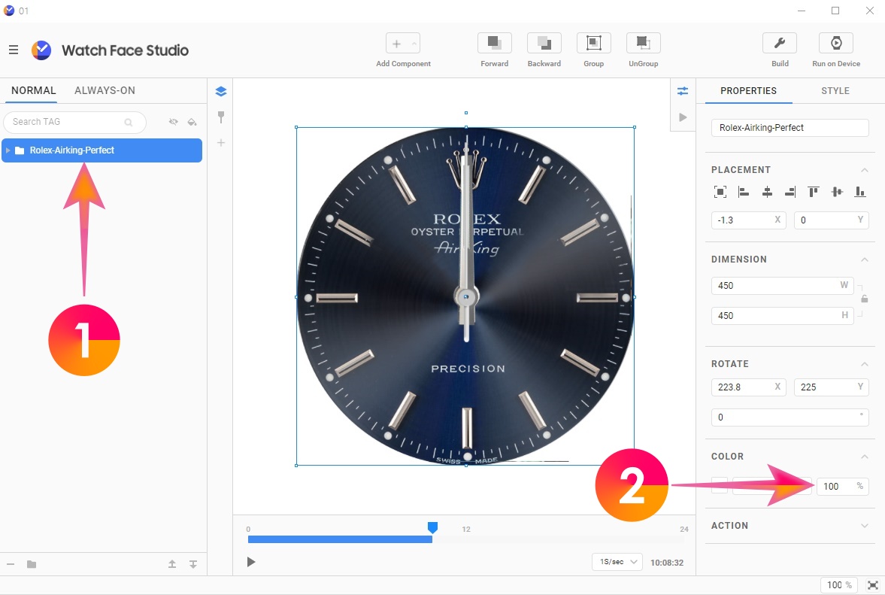Open the hamburger main menu
This screenshot has width=885, height=595.
coord(14,50)
